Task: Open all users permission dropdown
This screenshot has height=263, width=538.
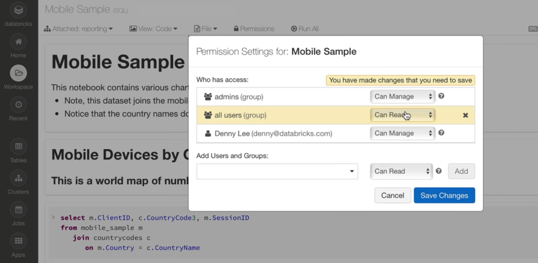Action: click(x=402, y=115)
